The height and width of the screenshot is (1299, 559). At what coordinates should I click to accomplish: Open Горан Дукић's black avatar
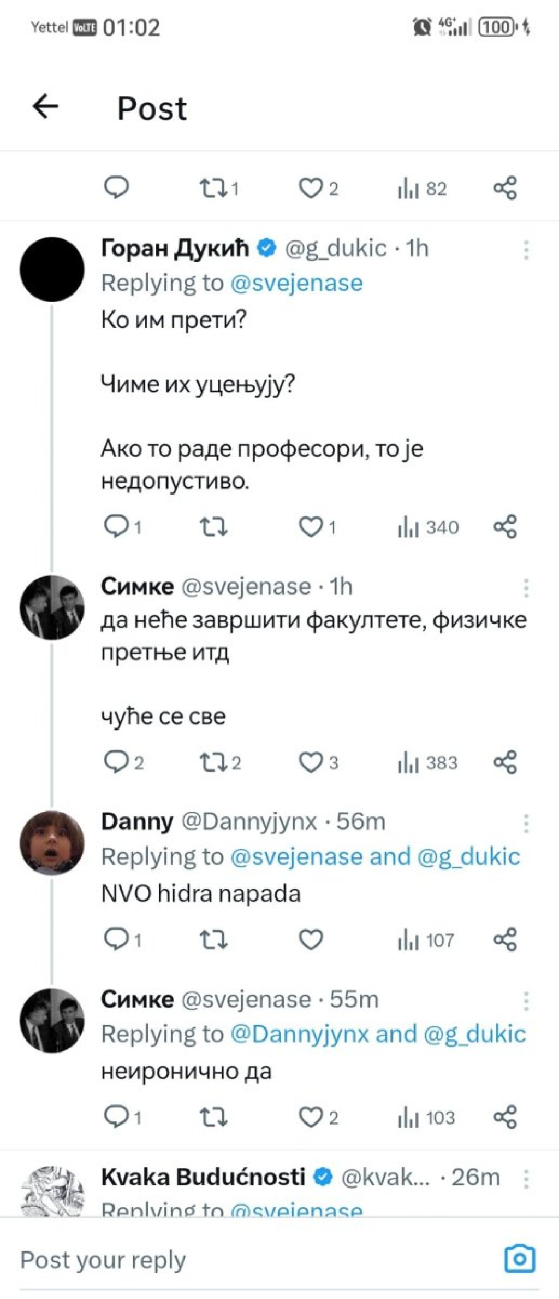coord(52,269)
